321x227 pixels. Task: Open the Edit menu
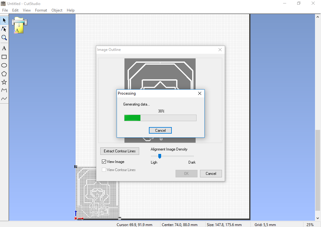15,10
